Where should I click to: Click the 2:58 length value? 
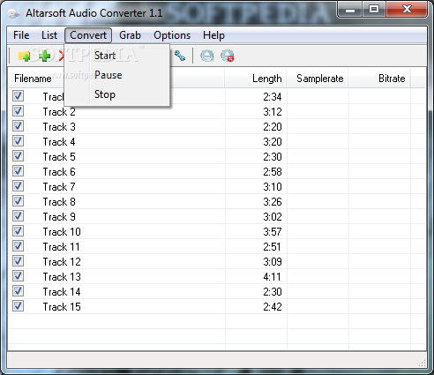(273, 172)
